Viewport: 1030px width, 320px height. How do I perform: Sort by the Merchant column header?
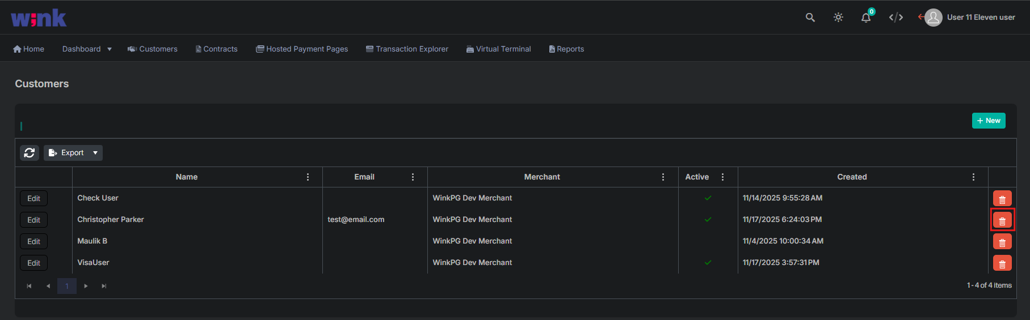point(542,177)
